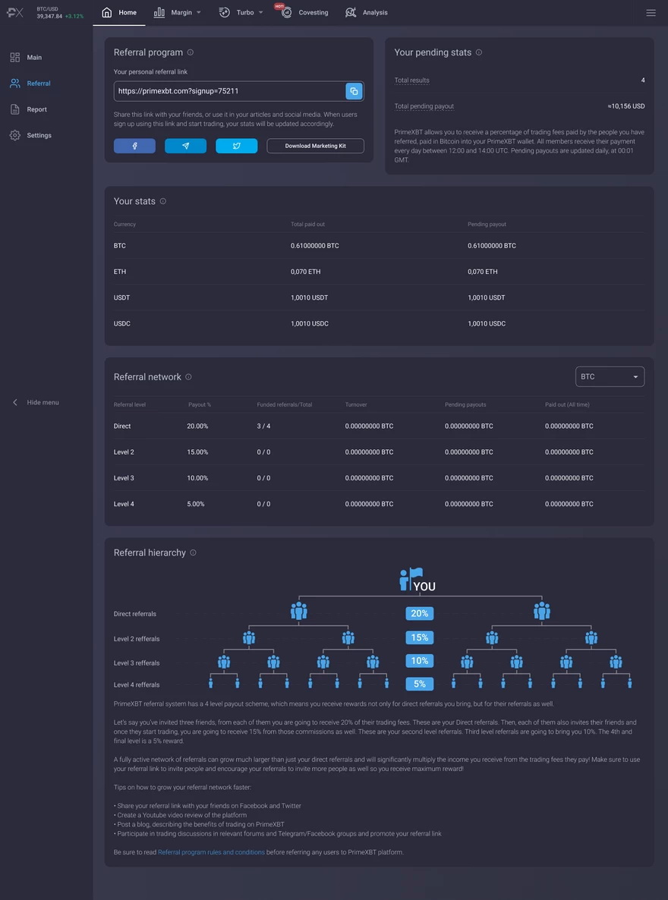
Task: Open the Covesting tab
Action: coord(305,13)
